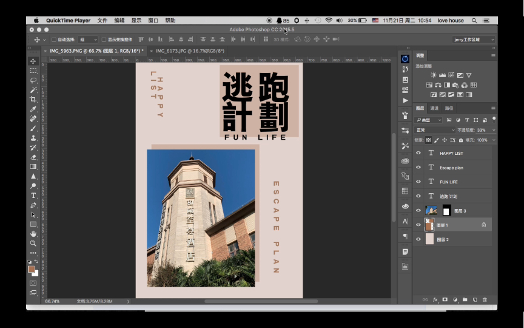Open the layer blend mode dropdown
This screenshot has height=328, width=524.
[435, 130]
